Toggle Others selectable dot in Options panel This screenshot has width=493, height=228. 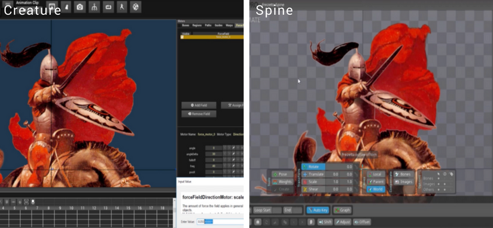[x=439, y=189]
